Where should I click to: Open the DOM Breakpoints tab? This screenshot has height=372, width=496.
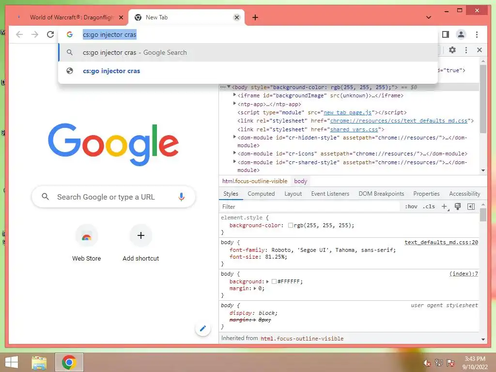(x=381, y=194)
